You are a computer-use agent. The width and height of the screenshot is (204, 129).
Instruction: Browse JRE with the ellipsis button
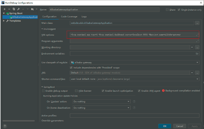pos(197,73)
